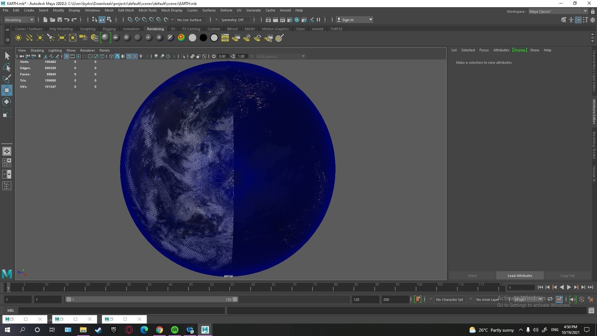Open the new scene icon
The width and height of the screenshot is (597, 336).
(x=45, y=20)
